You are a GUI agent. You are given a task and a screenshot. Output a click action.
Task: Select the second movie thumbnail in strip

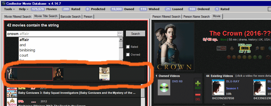[x=58, y=74]
